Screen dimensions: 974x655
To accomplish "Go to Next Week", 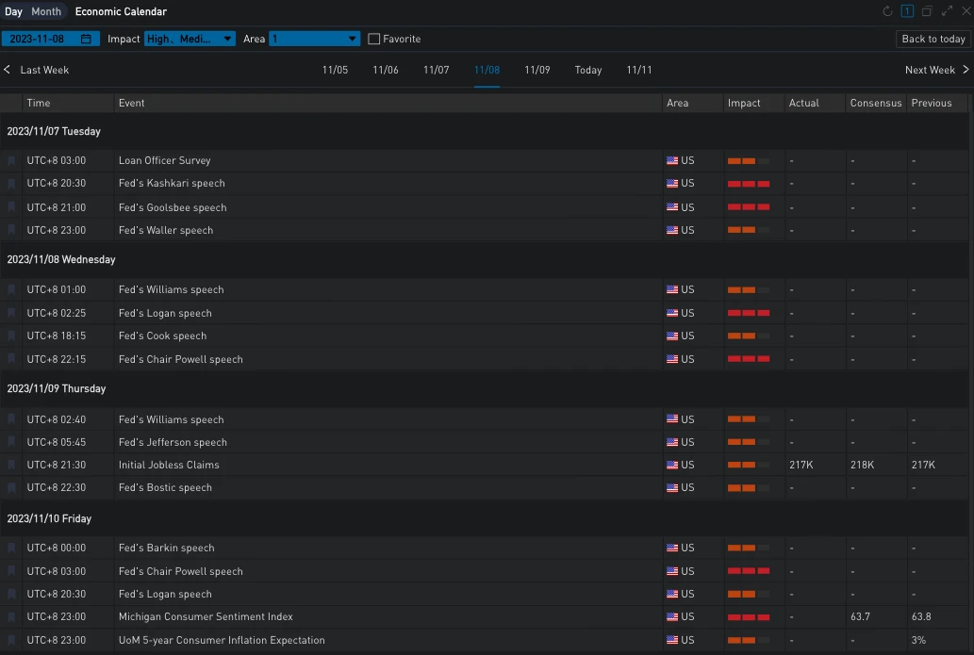I will pos(936,70).
